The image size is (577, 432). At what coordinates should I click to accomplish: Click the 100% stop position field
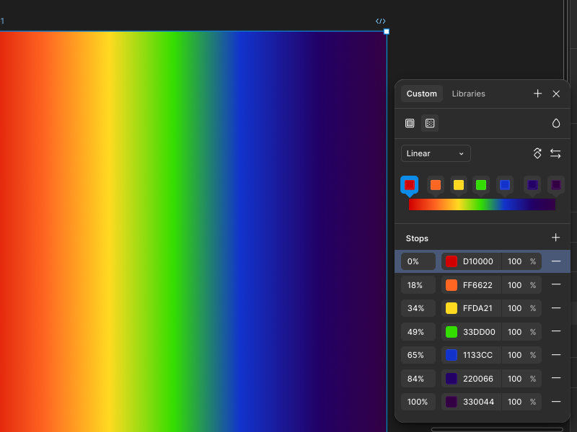(418, 402)
